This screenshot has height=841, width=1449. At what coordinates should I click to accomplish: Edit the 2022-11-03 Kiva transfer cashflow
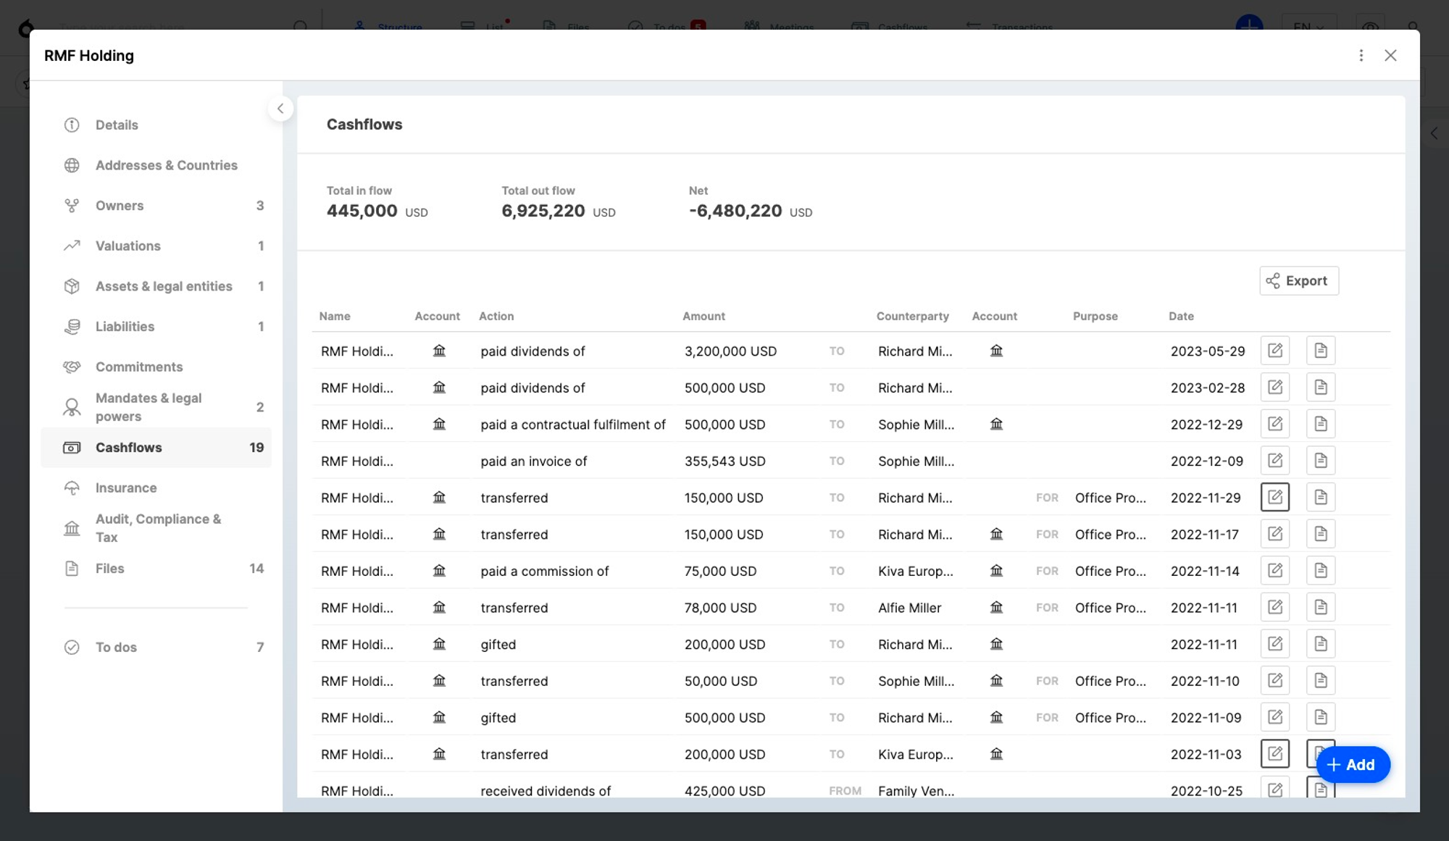(x=1275, y=754)
